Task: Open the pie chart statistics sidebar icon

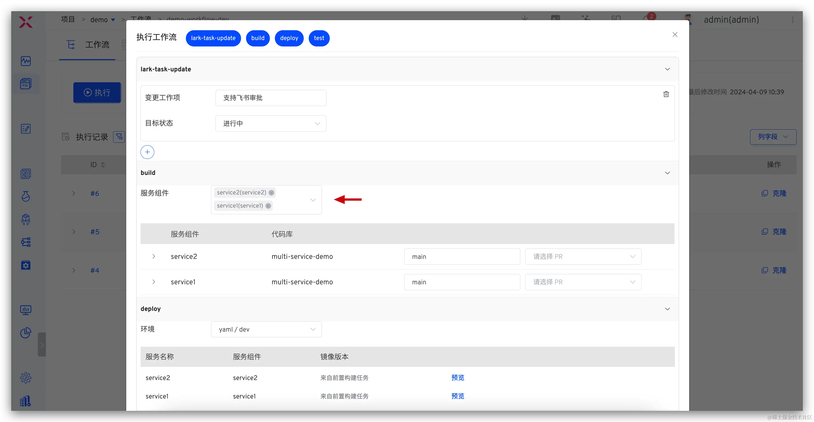Action: point(25,333)
